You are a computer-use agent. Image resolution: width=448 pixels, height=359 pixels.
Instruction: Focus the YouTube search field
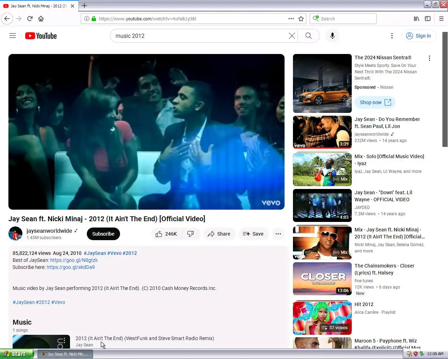click(x=199, y=36)
